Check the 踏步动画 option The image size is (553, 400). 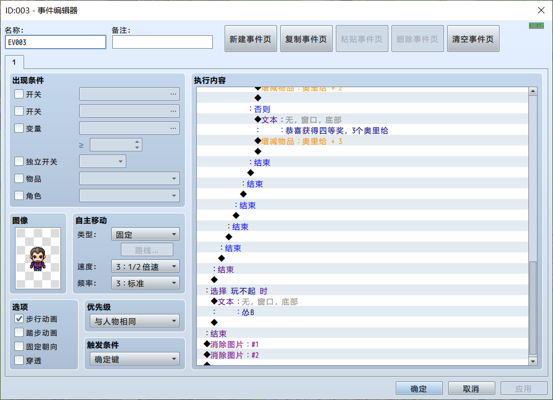pos(19,333)
